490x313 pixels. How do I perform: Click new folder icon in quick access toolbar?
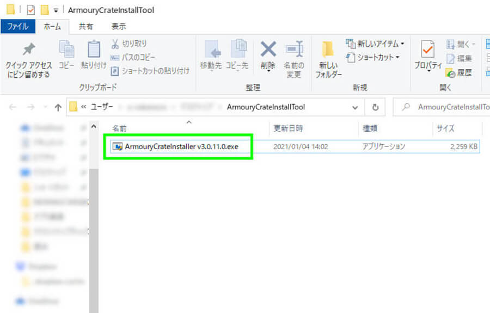tap(45, 10)
